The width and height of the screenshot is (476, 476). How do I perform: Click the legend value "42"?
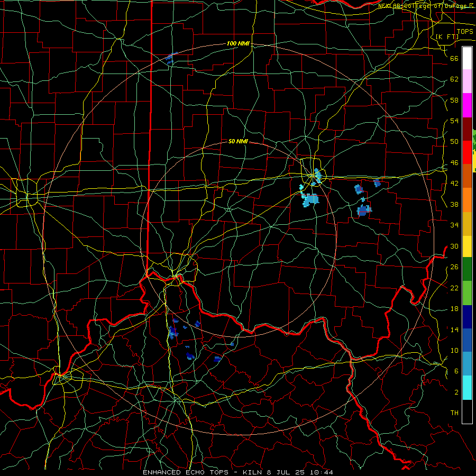coord(454,183)
